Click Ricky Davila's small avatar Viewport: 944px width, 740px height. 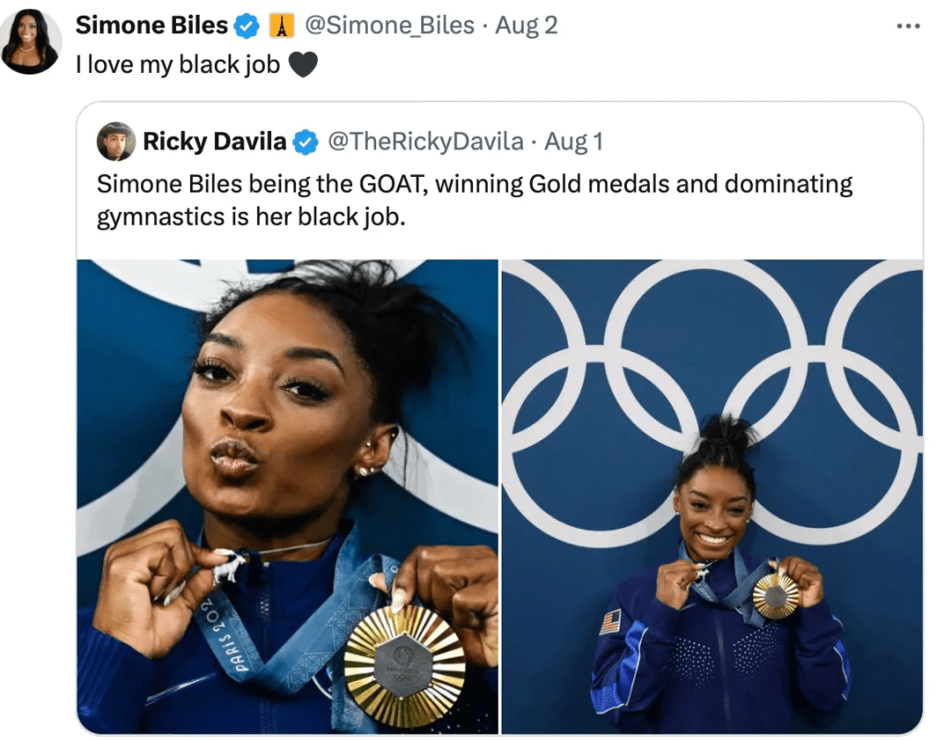coord(116,141)
